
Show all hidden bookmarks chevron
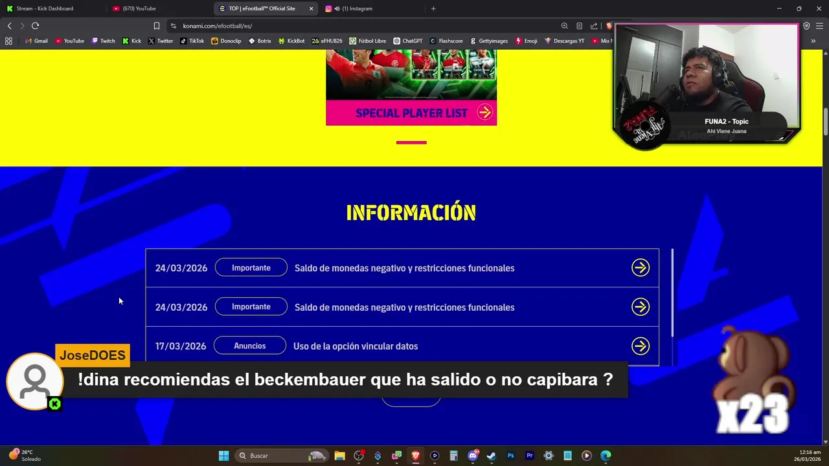click(813, 41)
